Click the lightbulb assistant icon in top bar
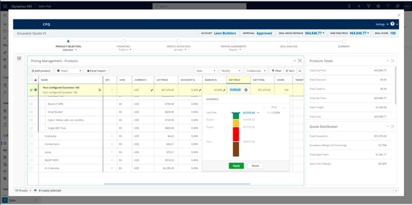Screen dimensions: 412x205 click(x=349, y=6)
